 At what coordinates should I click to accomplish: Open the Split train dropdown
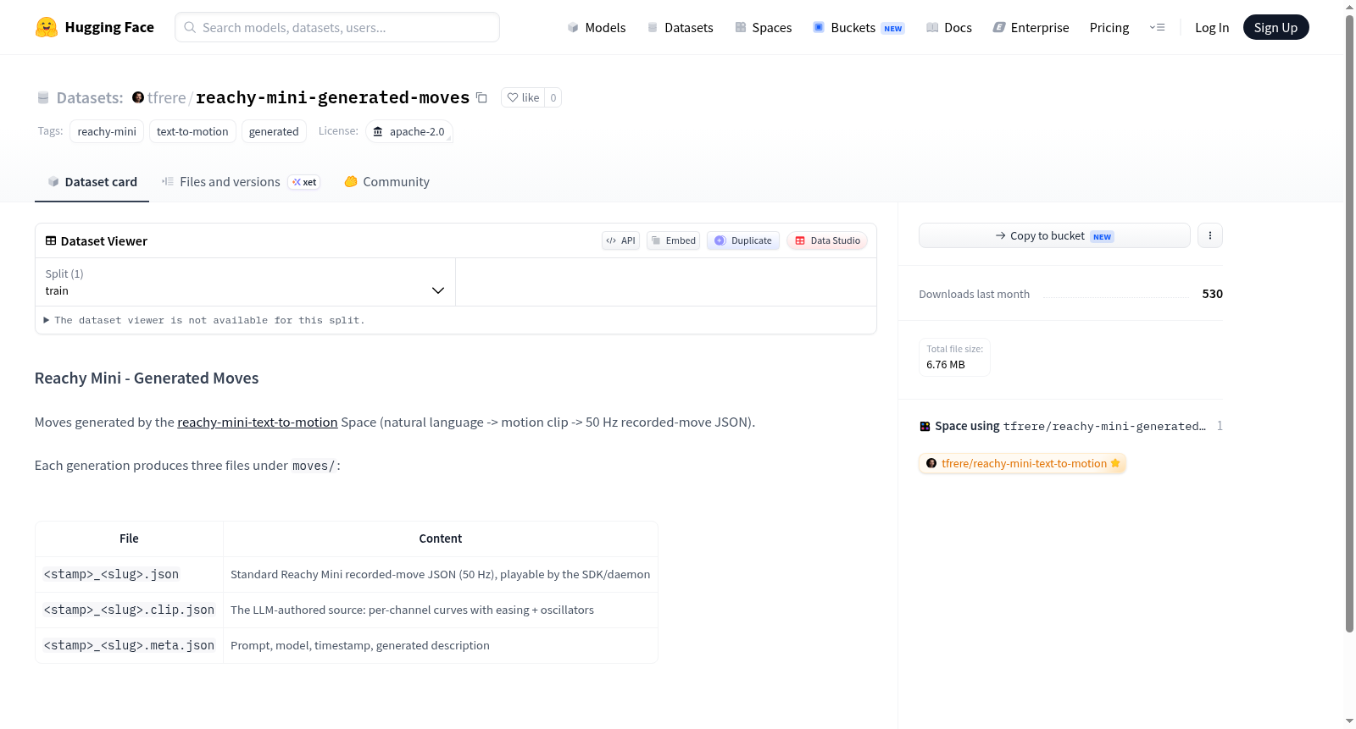[x=245, y=282]
